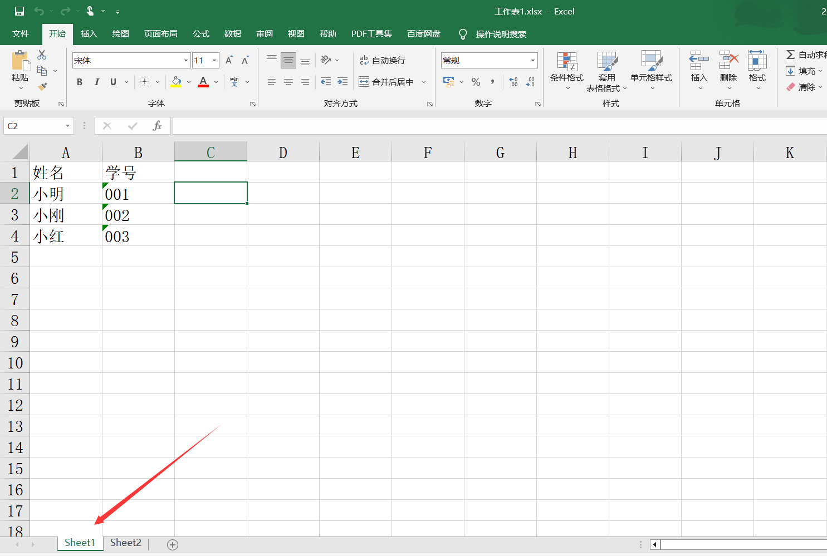Toggle 自动换行 wrap text
Screen dimensions: 827x556
[383, 60]
